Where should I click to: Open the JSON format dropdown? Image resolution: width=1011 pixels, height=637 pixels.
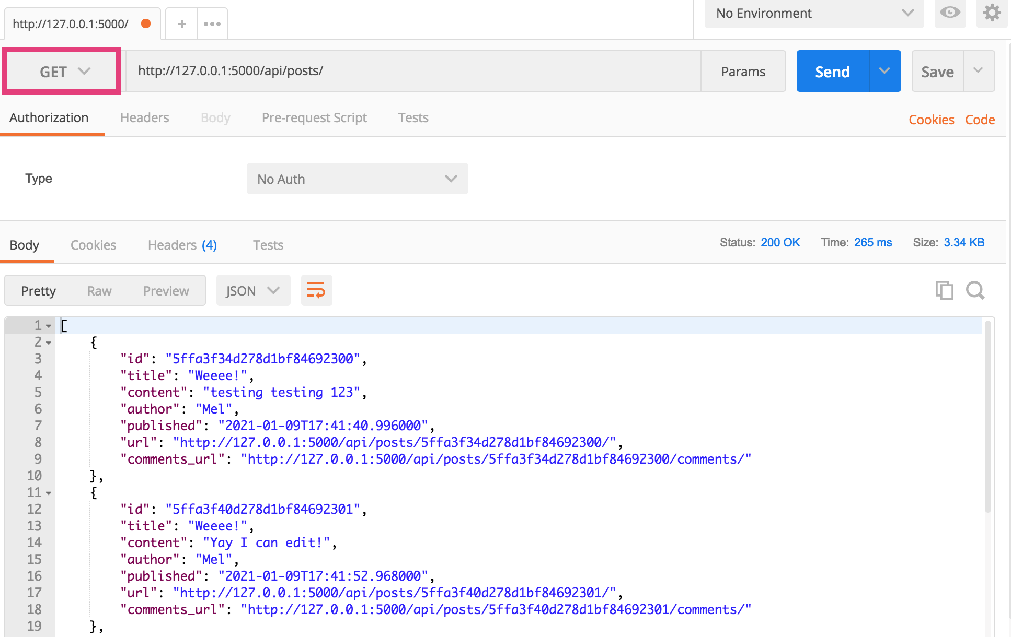tap(253, 291)
